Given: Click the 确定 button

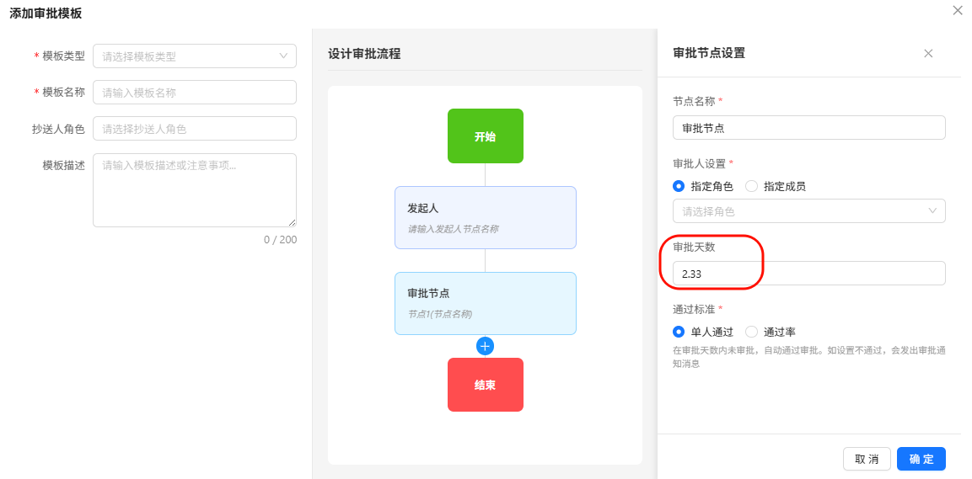Looking at the screenshot, I should tap(921, 459).
